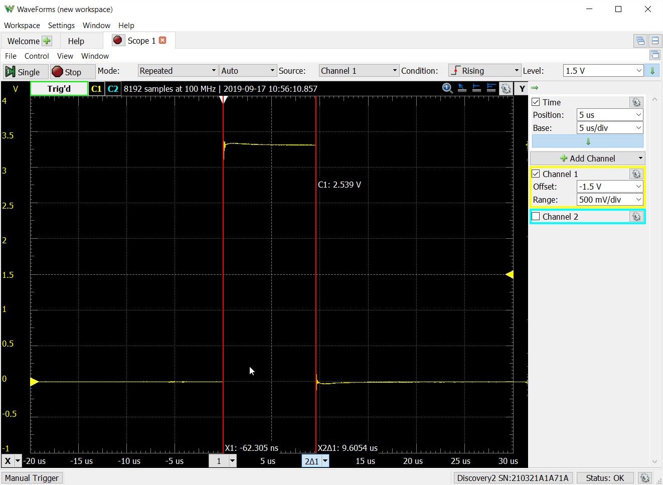
Task: Select the pointer measurement cursor tool
Action: (x=462, y=88)
